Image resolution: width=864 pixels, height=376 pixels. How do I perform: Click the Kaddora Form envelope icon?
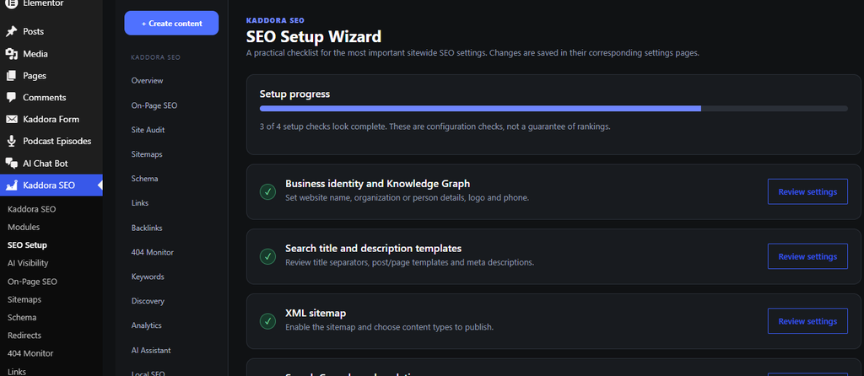tap(12, 119)
